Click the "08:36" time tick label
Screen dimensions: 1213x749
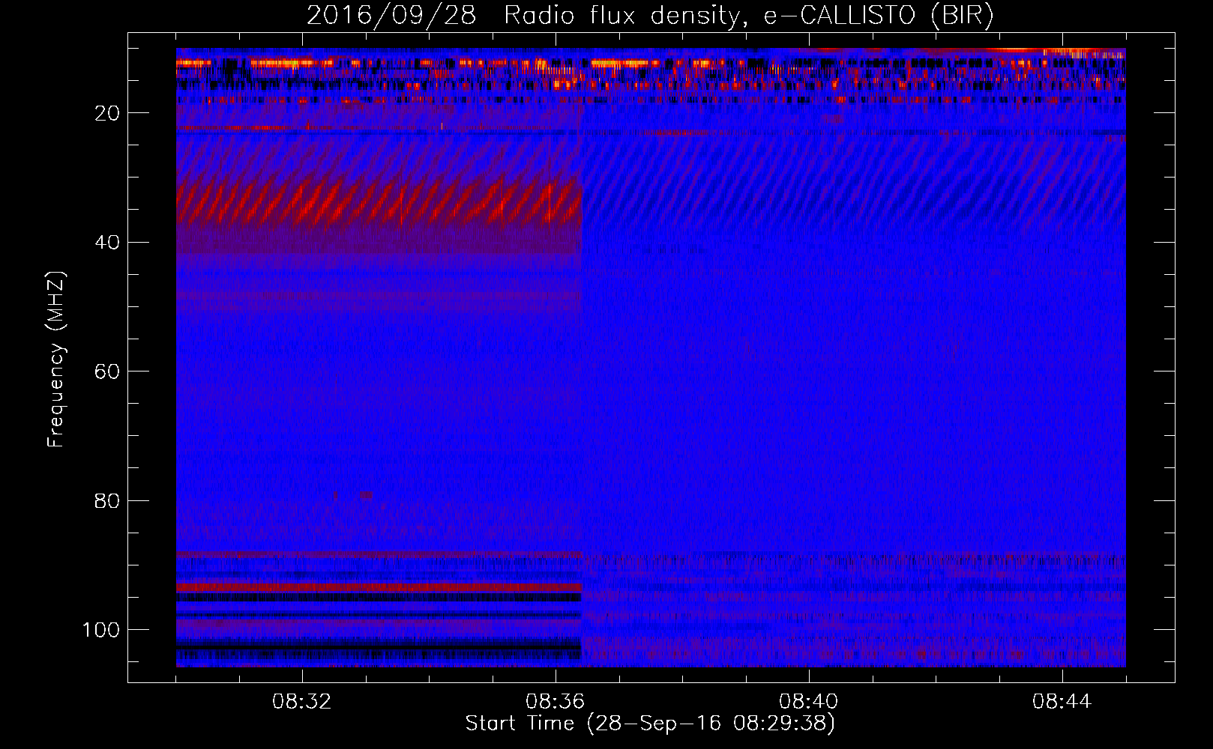point(555,702)
